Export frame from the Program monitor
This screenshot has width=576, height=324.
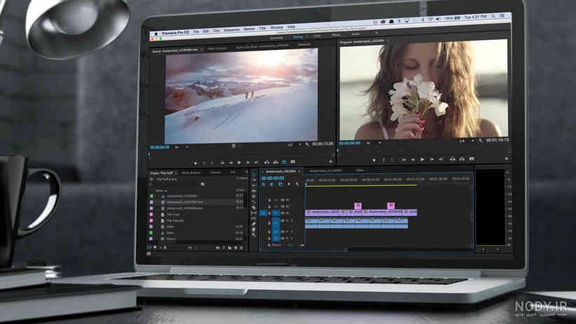[472, 159]
